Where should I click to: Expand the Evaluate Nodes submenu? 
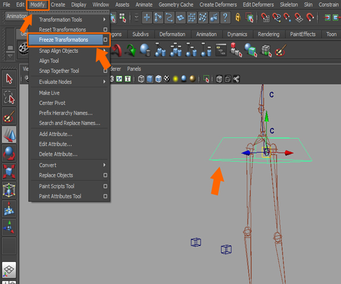[x=105, y=82]
